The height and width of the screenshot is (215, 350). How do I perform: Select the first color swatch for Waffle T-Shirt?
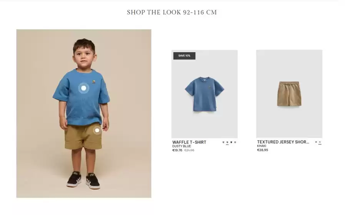(x=223, y=142)
